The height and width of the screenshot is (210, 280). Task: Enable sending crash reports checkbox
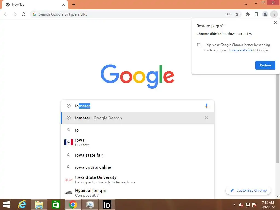coord(199,45)
